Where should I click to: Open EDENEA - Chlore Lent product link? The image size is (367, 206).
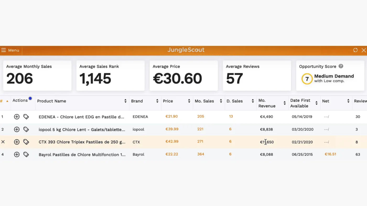pos(81,117)
